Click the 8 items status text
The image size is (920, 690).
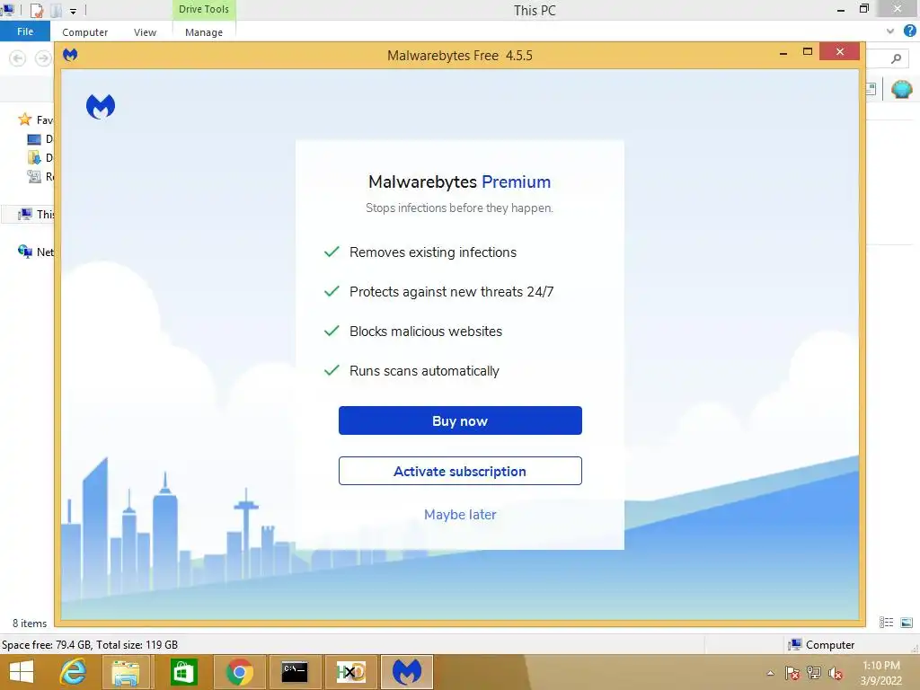30,624
